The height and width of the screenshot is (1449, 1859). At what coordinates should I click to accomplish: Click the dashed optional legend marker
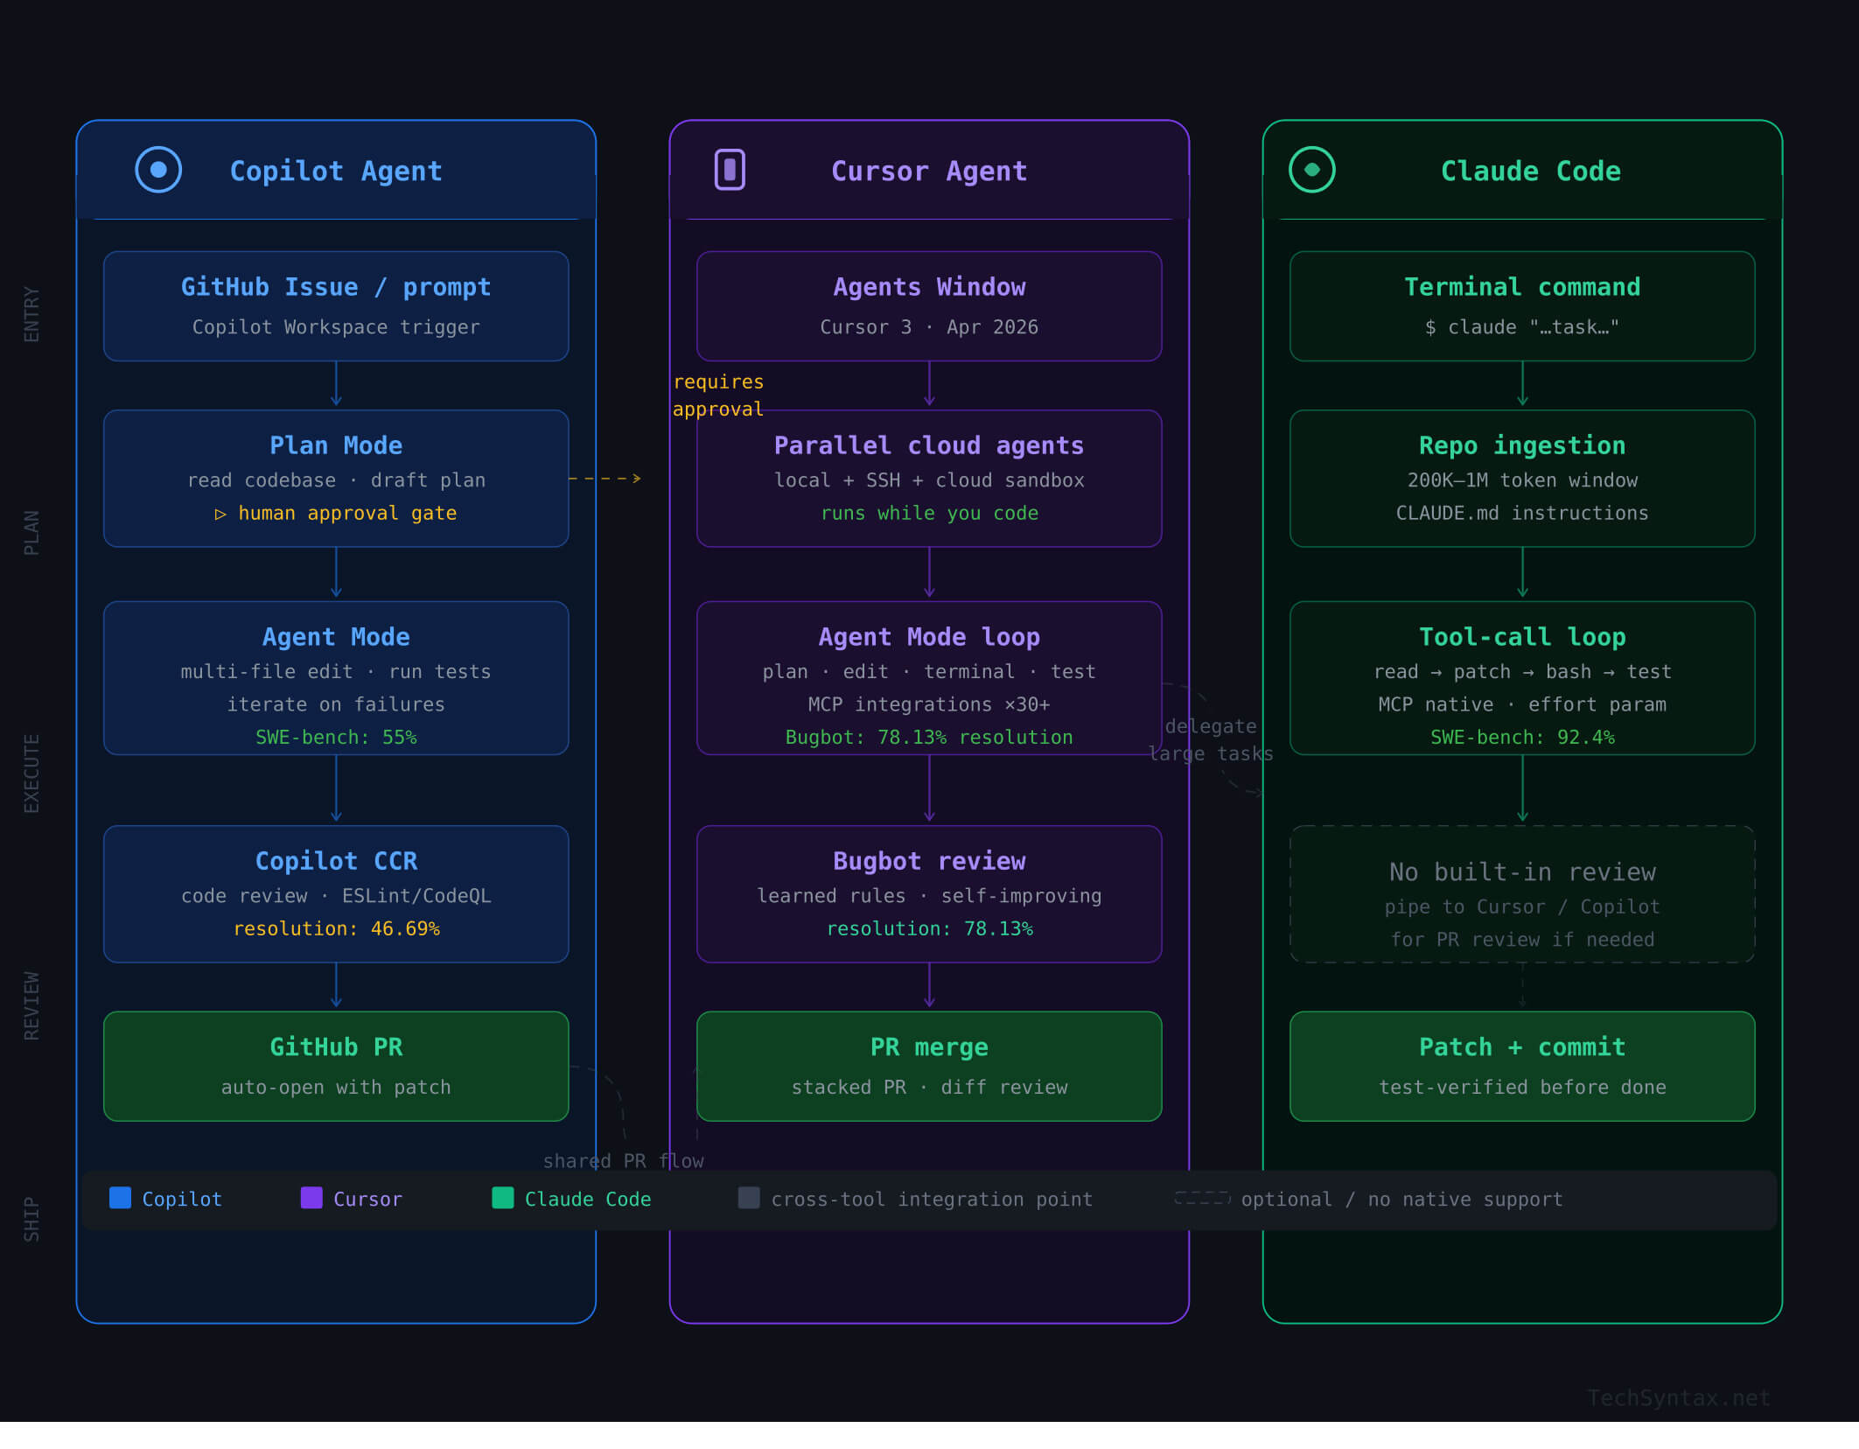[1202, 1198]
